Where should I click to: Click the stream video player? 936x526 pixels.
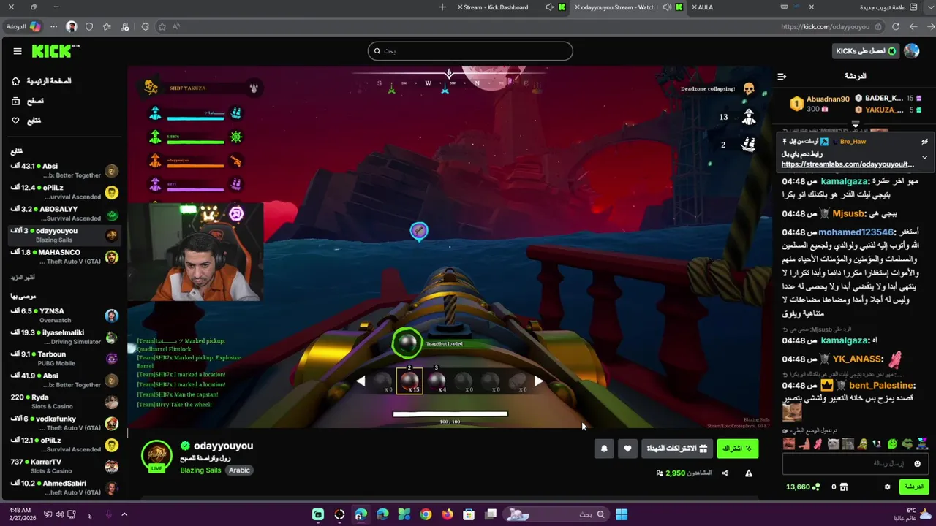(450, 247)
